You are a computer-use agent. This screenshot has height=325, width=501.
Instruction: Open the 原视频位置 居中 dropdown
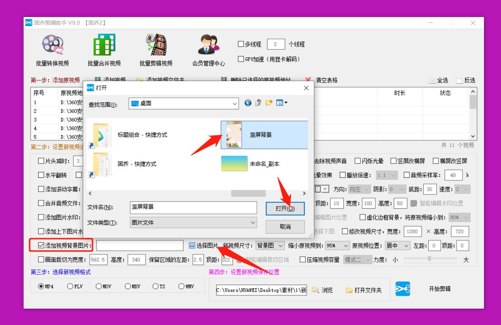398,246
